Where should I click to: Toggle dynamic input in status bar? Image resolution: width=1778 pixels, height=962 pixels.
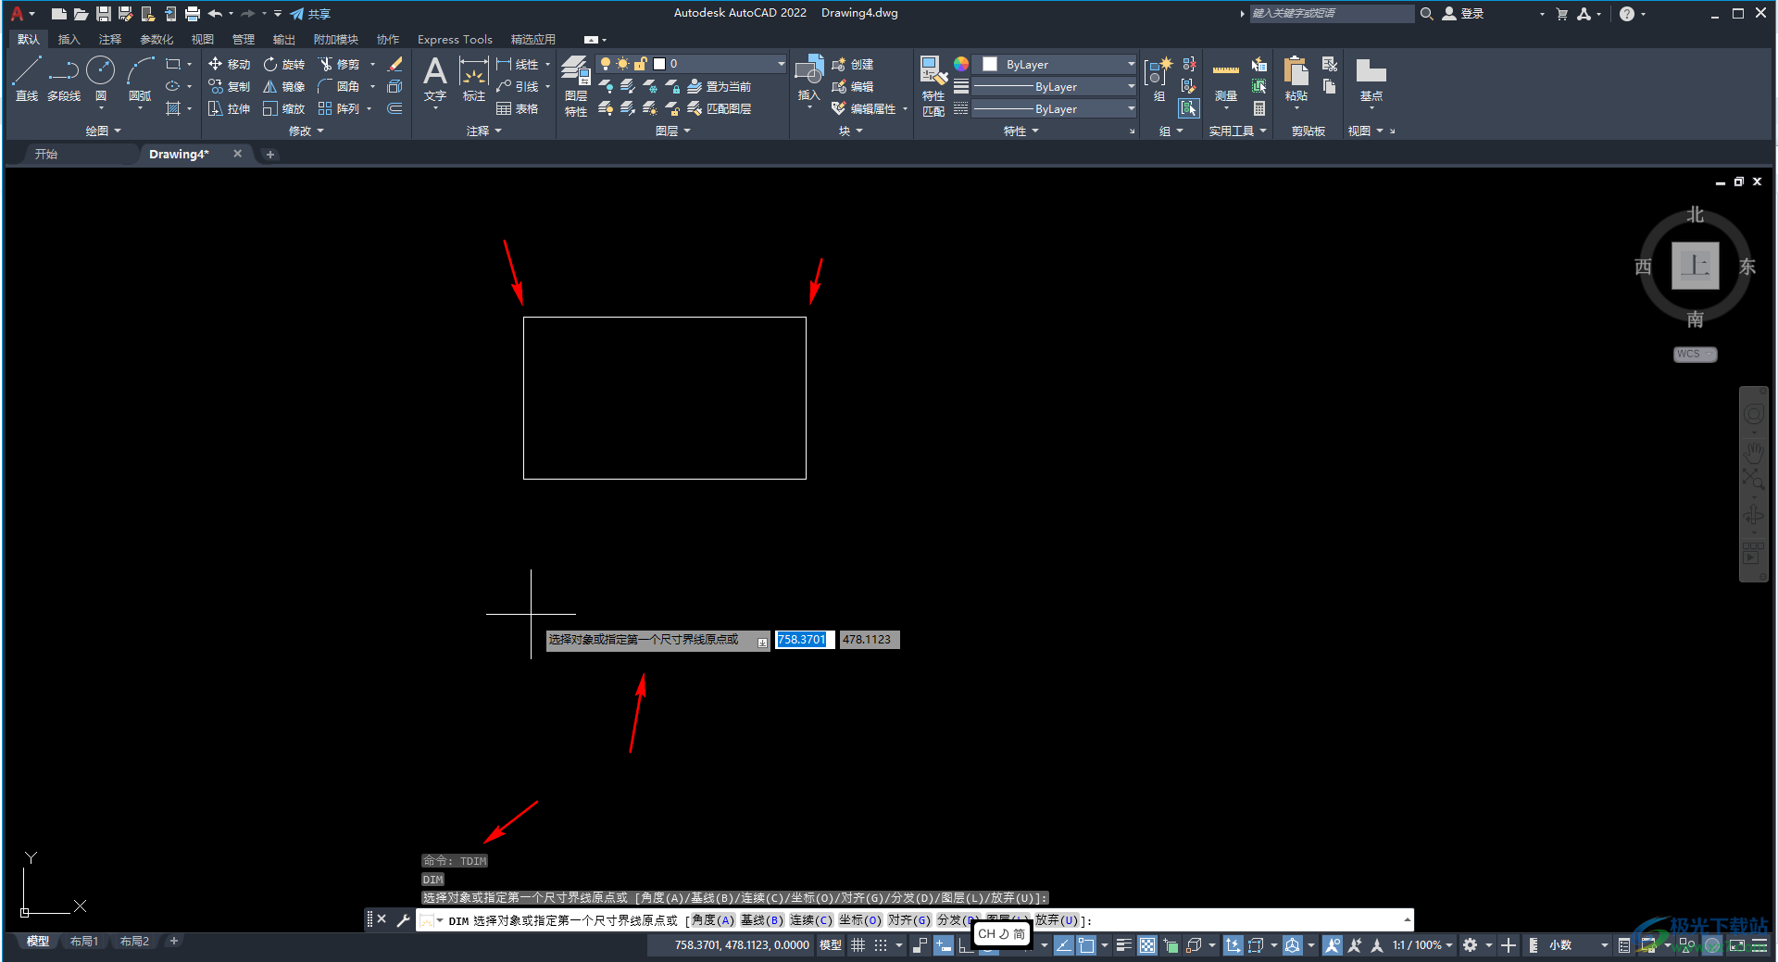[943, 945]
